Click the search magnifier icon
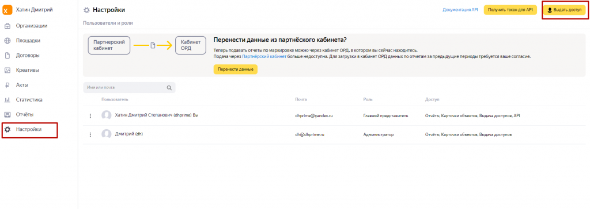 pos(169,88)
